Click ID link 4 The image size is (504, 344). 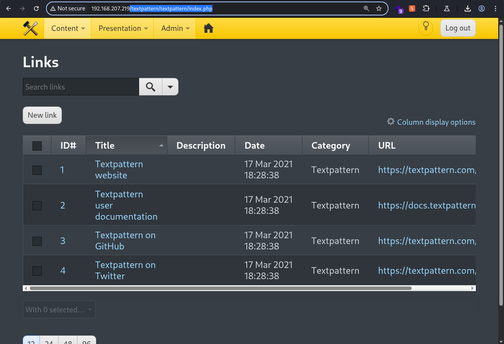[63, 271]
